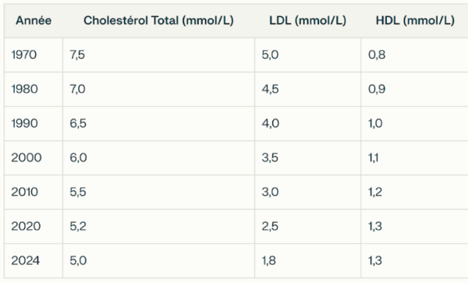The width and height of the screenshot is (468, 283).
Task: Select total cholesterol value 5,2 for 2020
Action: coord(78,226)
